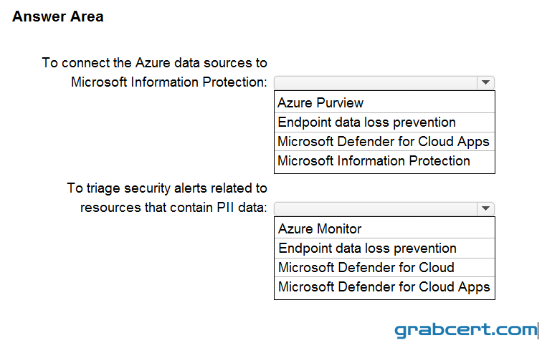
Task: Pick Microsoft Defender for Cloud Apps in second list
Action: [x=384, y=287]
